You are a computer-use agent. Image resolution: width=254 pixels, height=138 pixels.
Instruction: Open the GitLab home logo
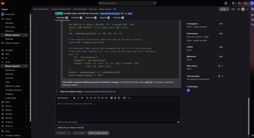coord(3,3)
